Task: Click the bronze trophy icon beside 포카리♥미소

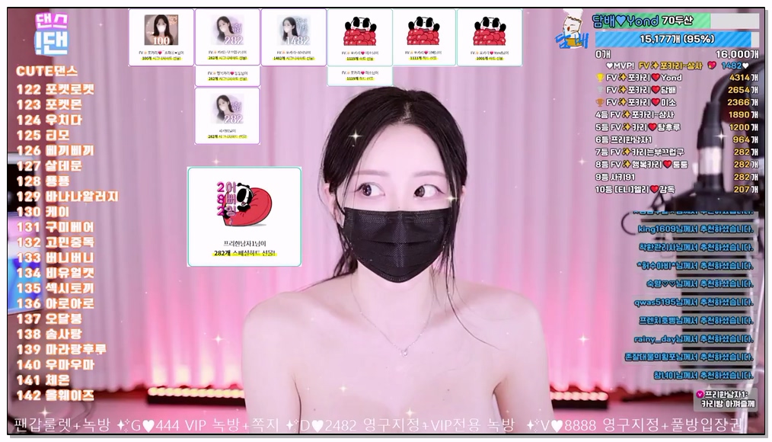Action: 600,101
